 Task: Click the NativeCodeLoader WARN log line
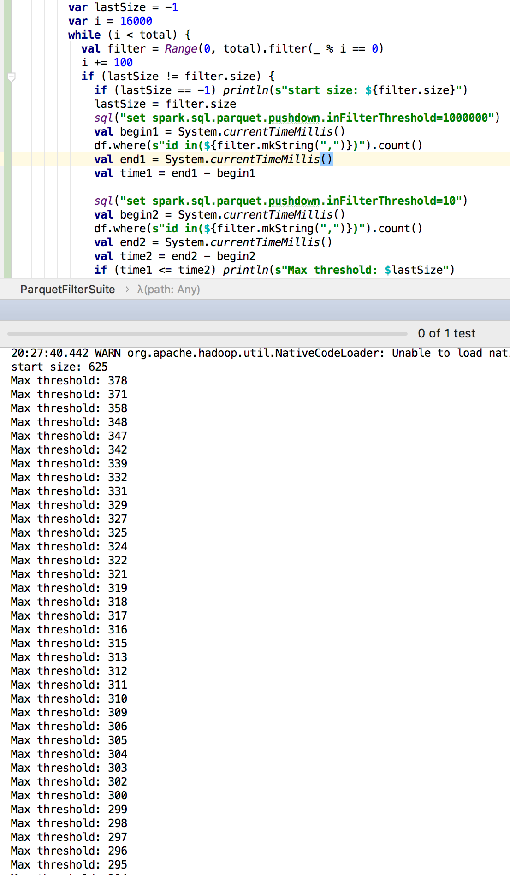click(x=261, y=353)
